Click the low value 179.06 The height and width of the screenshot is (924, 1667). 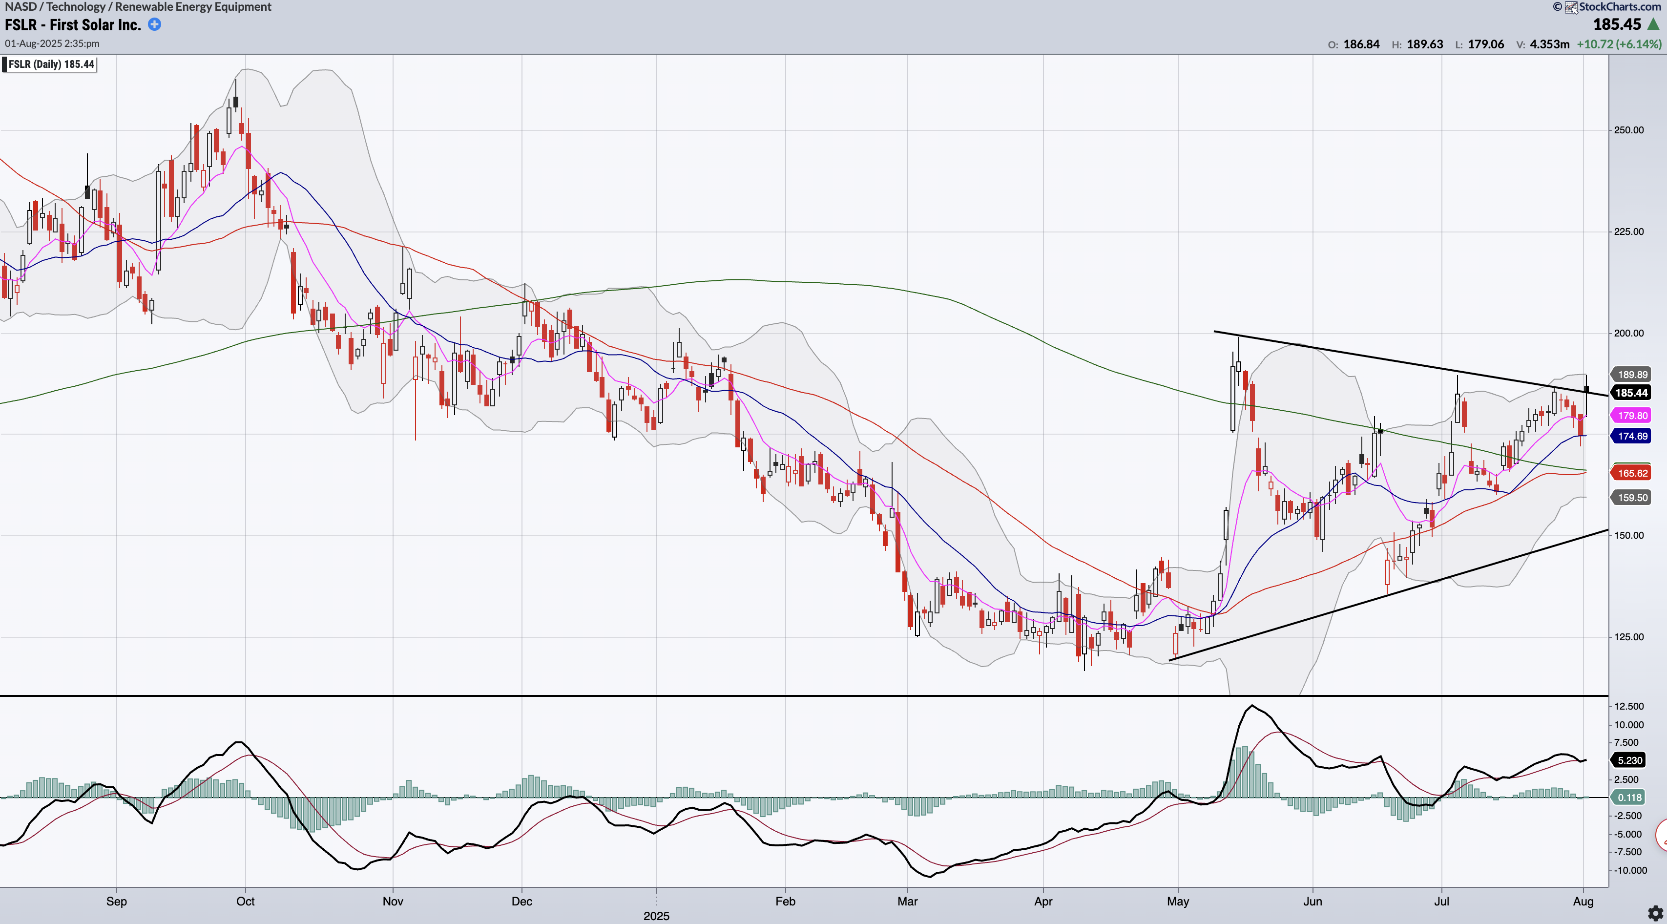tap(1485, 44)
